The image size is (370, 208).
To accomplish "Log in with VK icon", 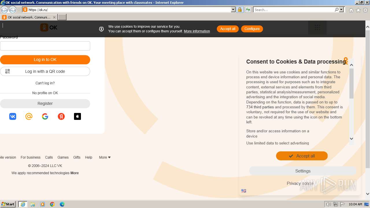I will (13, 116).
